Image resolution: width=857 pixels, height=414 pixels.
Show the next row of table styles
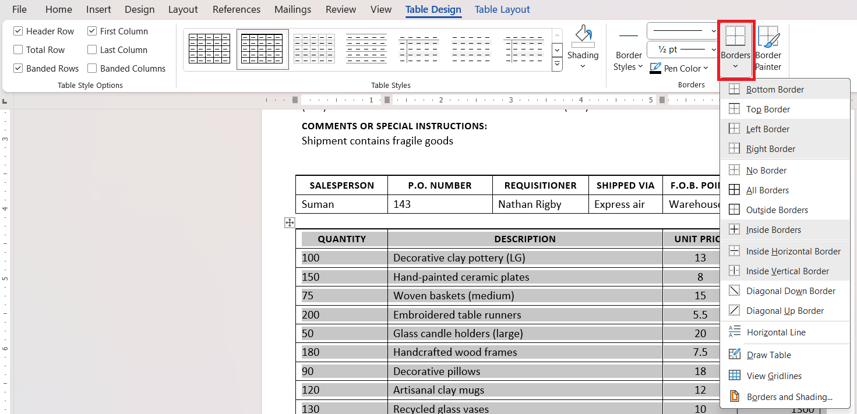click(557, 50)
